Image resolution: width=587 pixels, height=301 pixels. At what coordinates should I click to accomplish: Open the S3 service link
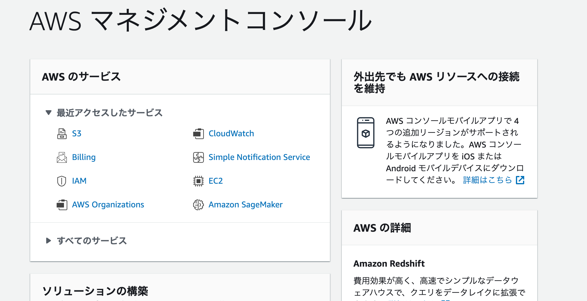click(77, 134)
